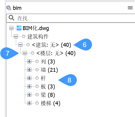This screenshot has height=117, width=135.
Task: Collapse the <楼层: 无> (40) node
Action: [25, 53]
